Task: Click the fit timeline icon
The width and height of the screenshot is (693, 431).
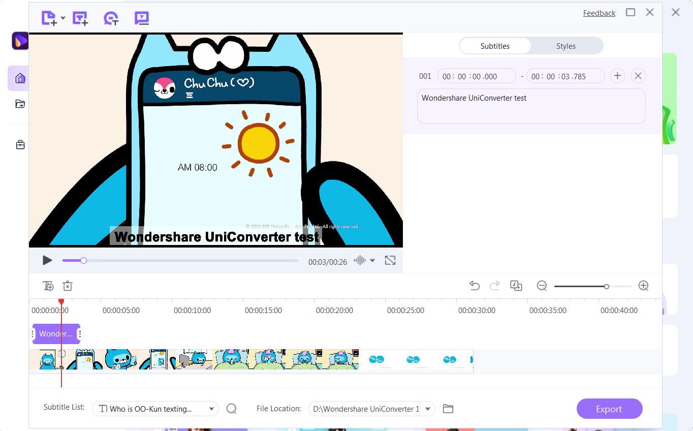Action: (x=516, y=286)
